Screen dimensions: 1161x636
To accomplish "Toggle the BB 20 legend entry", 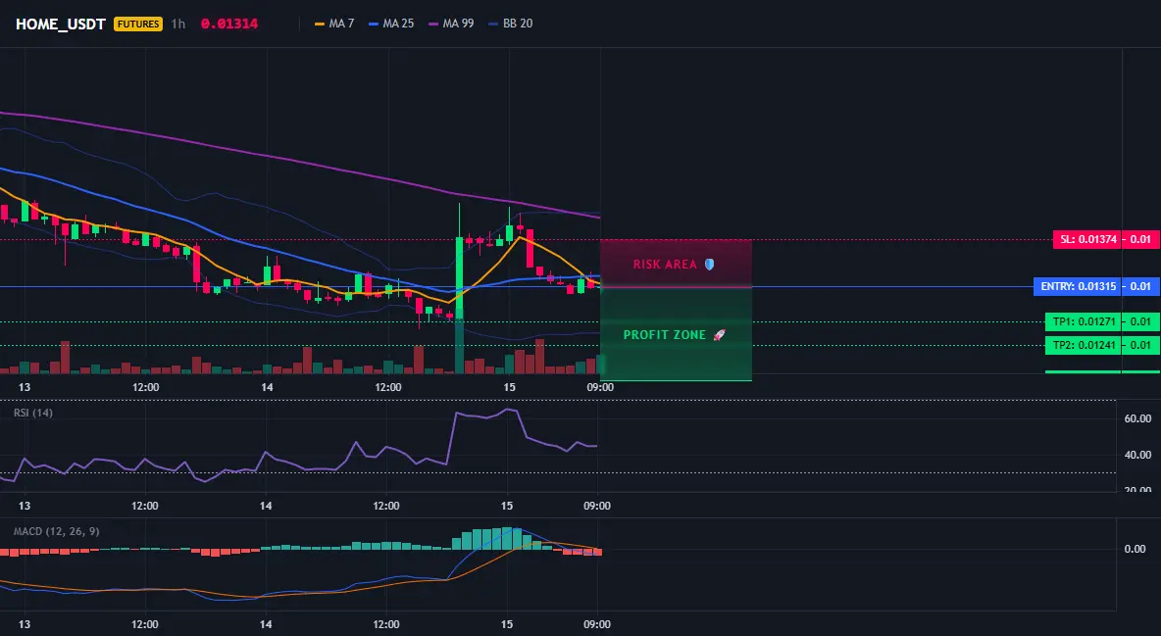I will click(511, 24).
